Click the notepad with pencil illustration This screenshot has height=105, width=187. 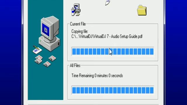37,50
